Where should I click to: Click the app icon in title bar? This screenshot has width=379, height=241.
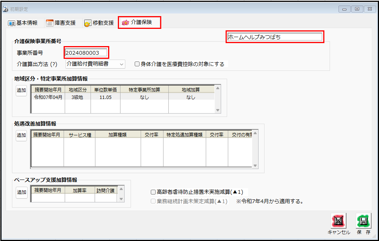point(5,9)
